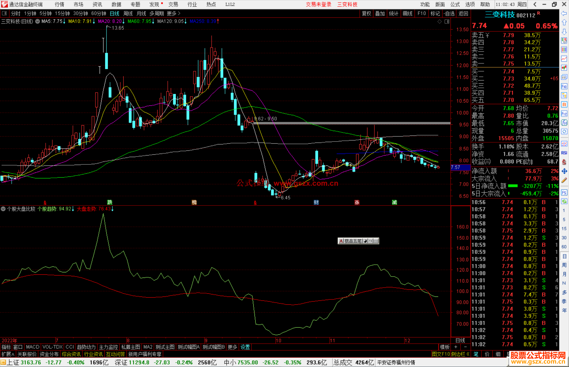This screenshot has height=367, width=569.
Task: Toggle the indicator settings circle next to 个股大盘比较
Action: pos(3,209)
